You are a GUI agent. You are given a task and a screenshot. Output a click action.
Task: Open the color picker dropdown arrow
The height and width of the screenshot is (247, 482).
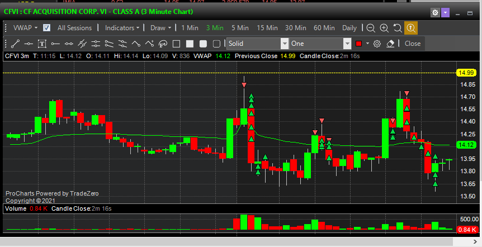367,44
